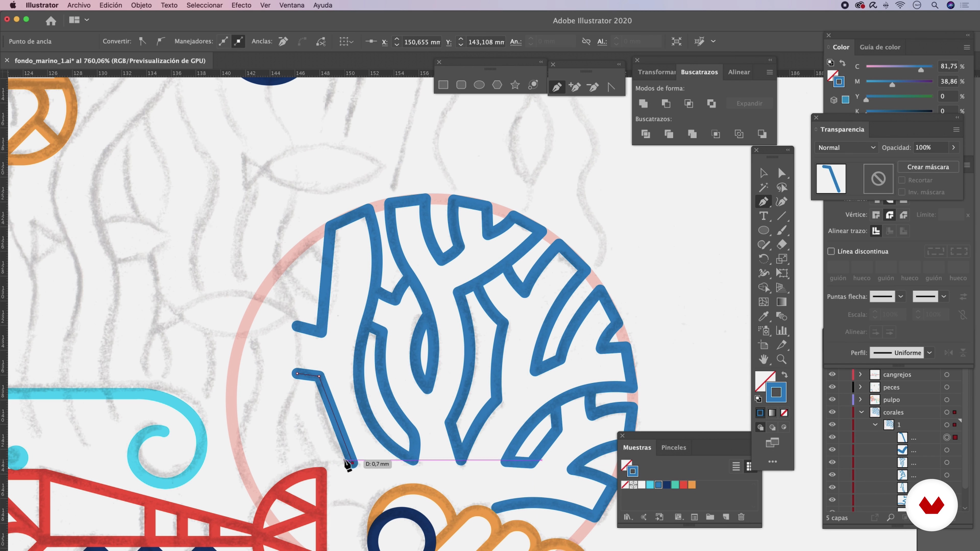Swap fill and stroke in toolbox
This screenshot has width=980, height=551.
click(785, 375)
